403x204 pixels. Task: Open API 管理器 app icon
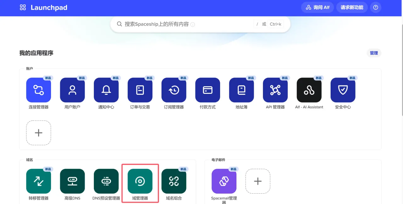(x=275, y=90)
